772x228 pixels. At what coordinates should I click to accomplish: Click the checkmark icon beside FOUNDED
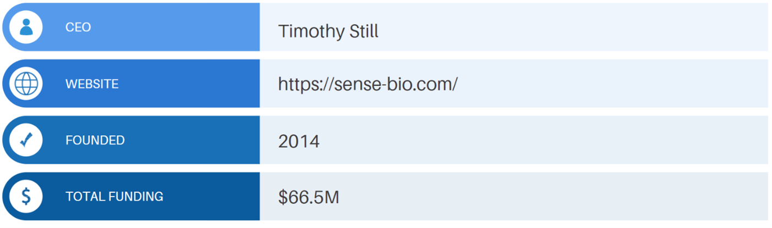pos(26,140)
